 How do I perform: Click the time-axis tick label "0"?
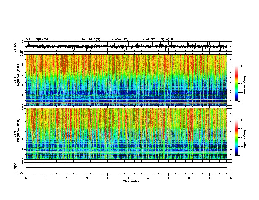(26, 178)
